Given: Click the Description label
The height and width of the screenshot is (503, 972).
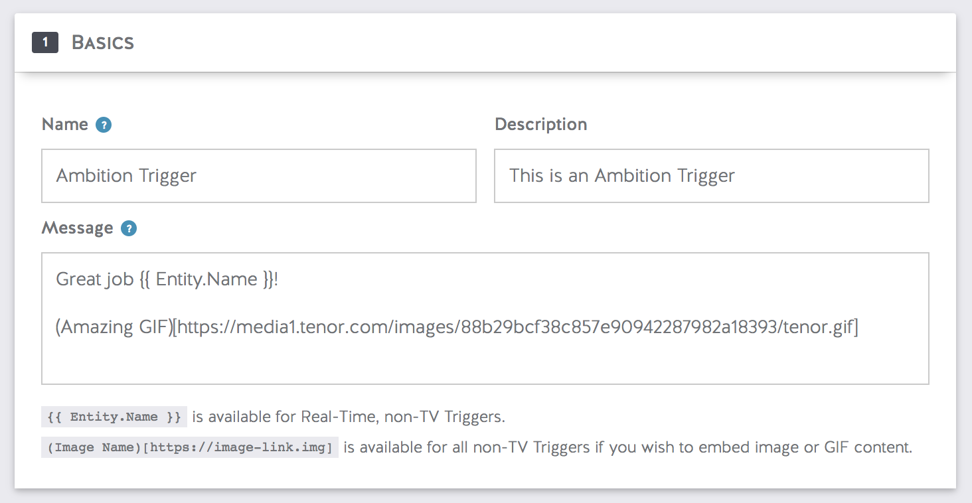Looking at the screenshot, I should (540, 124).
